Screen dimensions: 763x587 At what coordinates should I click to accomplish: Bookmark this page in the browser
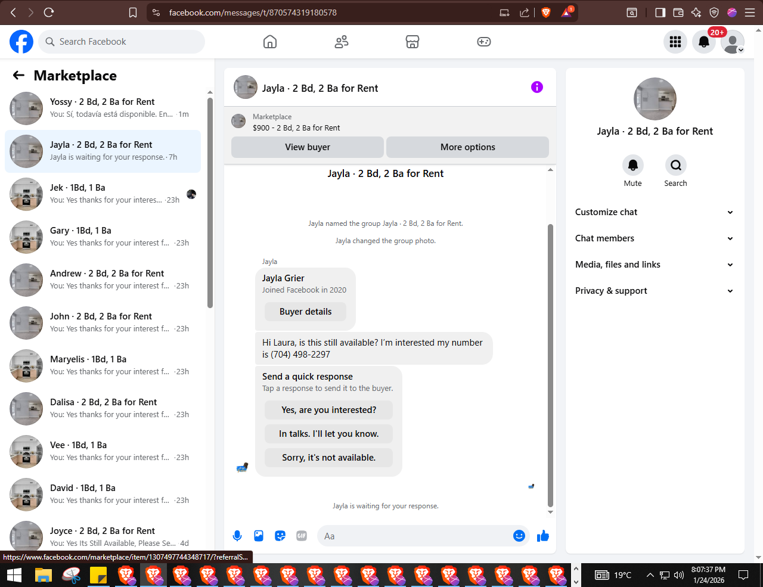(x=133, y=13)
